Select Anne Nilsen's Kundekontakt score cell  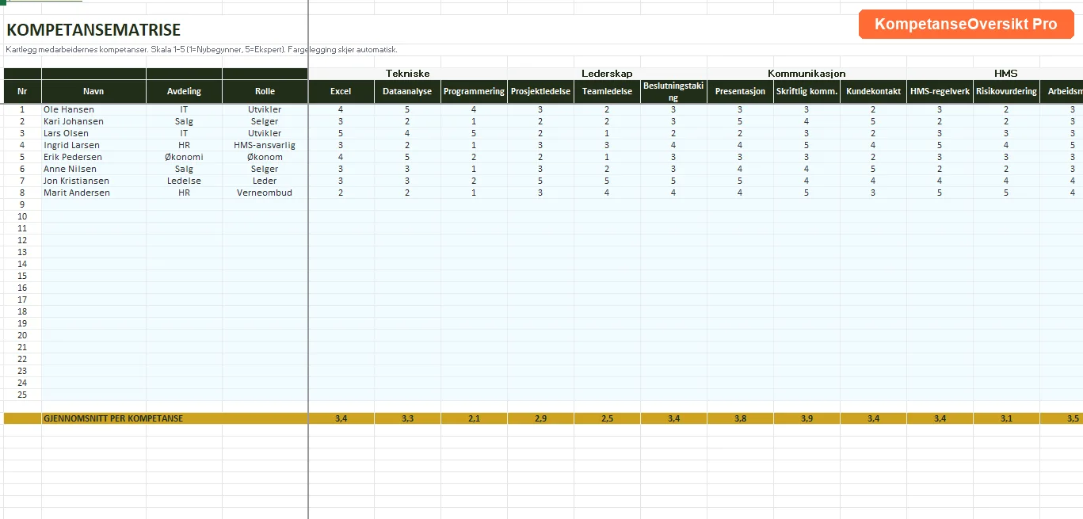(x=873, y=169)
